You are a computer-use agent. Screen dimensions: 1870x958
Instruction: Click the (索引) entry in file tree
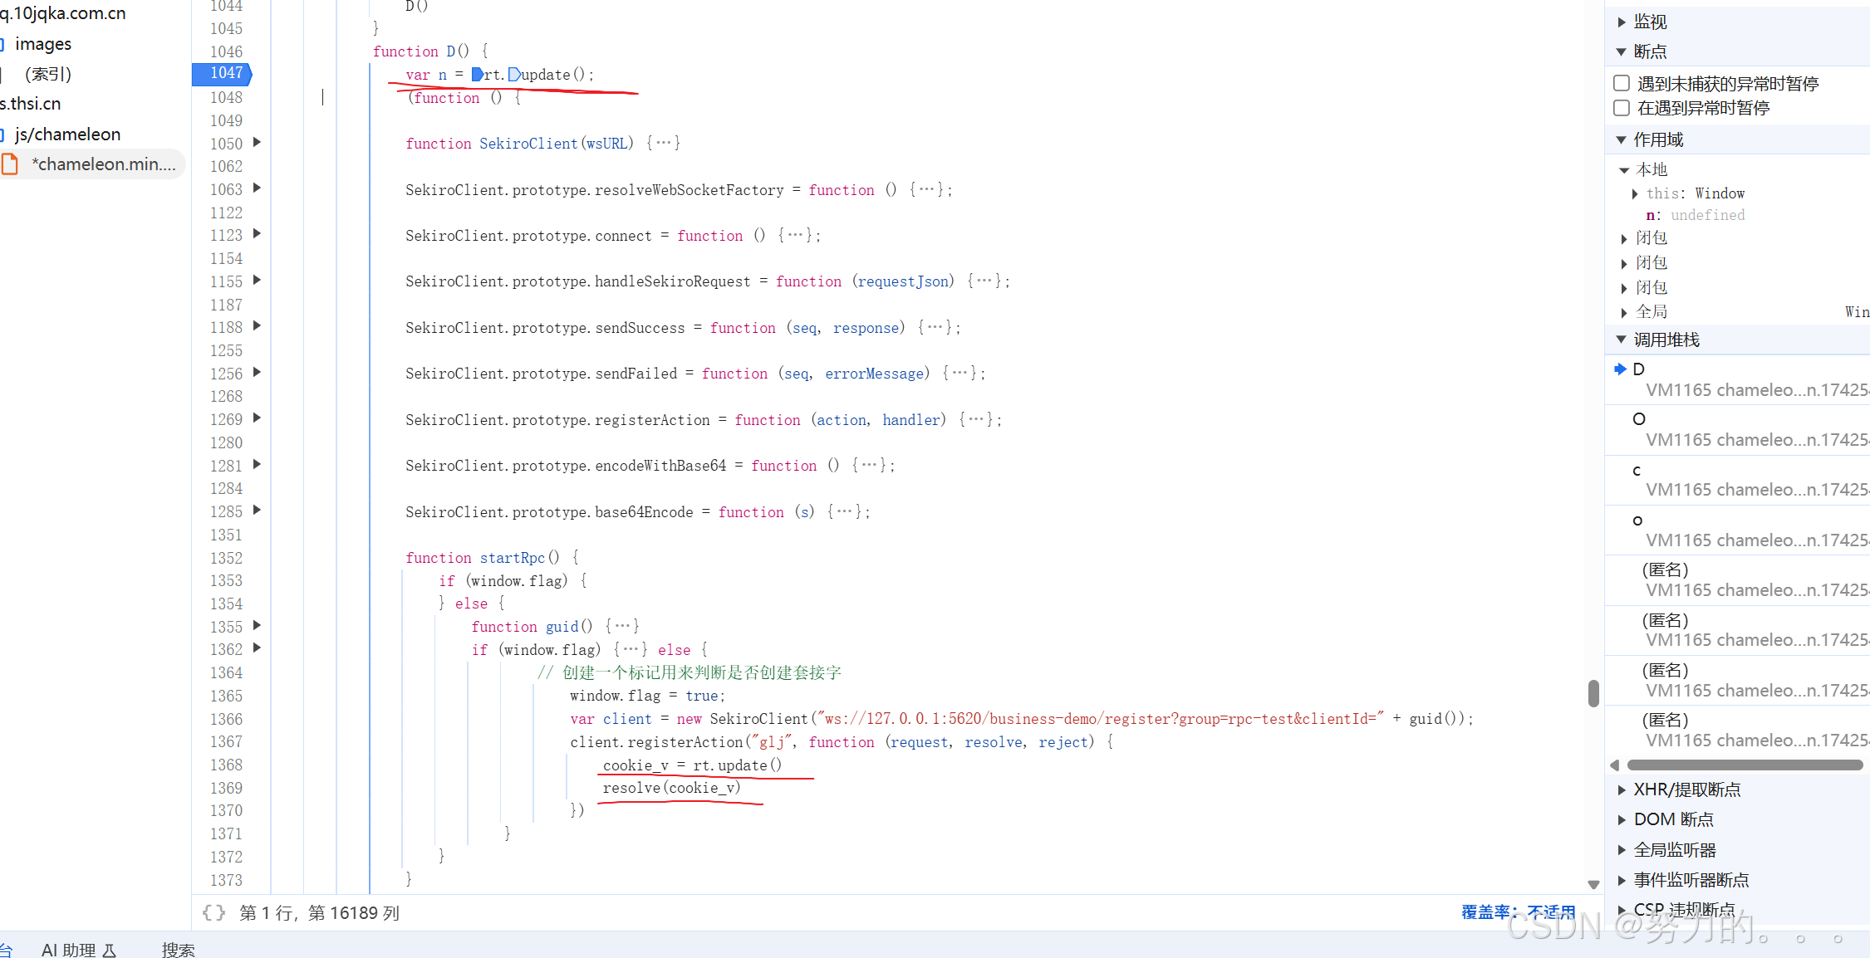47,73
